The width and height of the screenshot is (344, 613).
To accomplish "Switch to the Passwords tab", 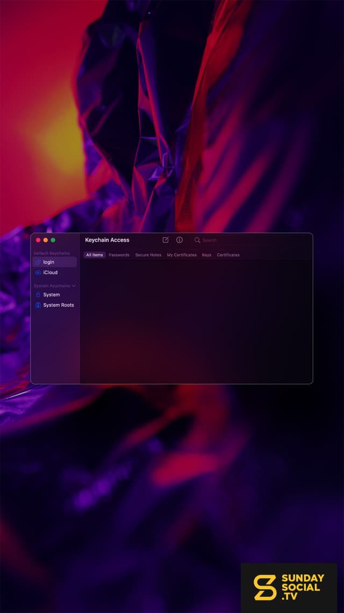I will (119, 255).
